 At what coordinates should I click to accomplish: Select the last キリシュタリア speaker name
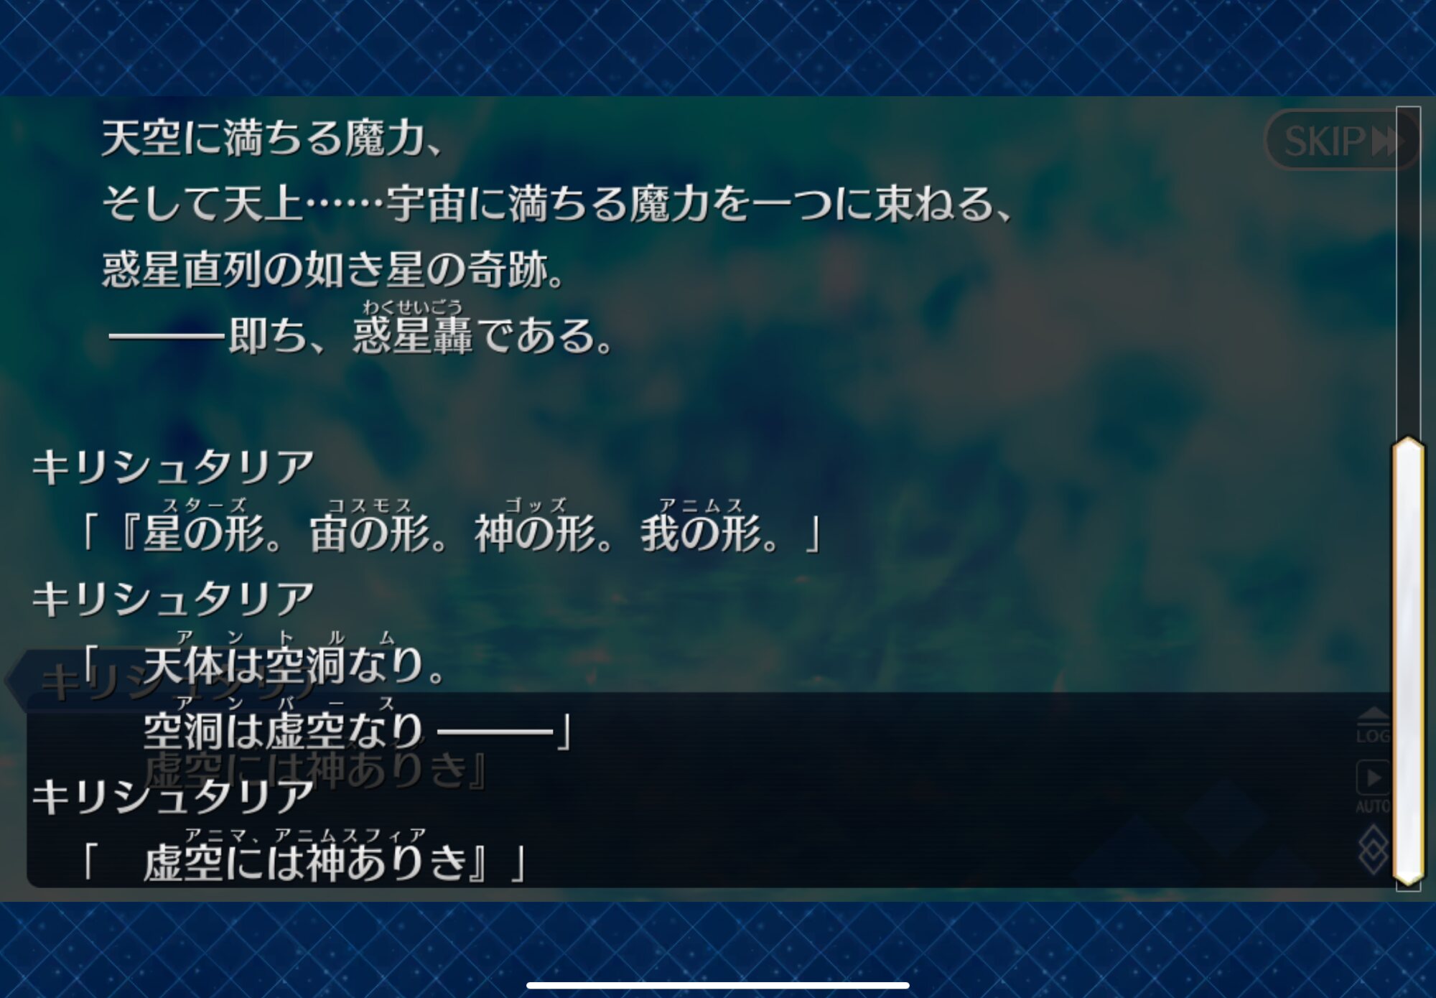tap(173, 797)
